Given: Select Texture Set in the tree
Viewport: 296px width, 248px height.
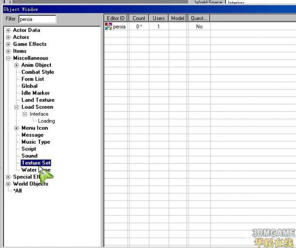Looking at the screenshot, I should coord(36,163).
